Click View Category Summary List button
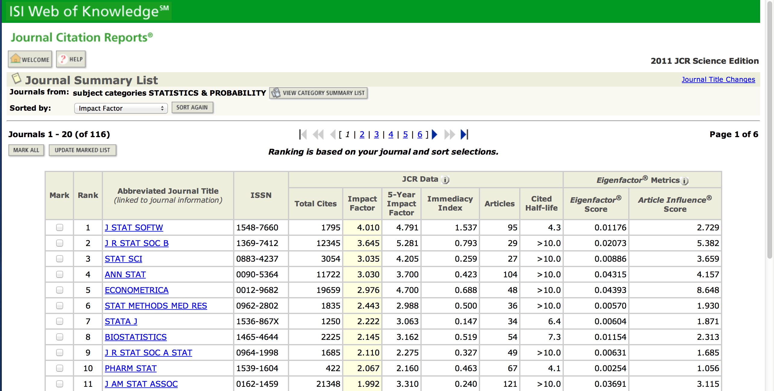Screen dimensions: 774x391 tap(318, 93)
